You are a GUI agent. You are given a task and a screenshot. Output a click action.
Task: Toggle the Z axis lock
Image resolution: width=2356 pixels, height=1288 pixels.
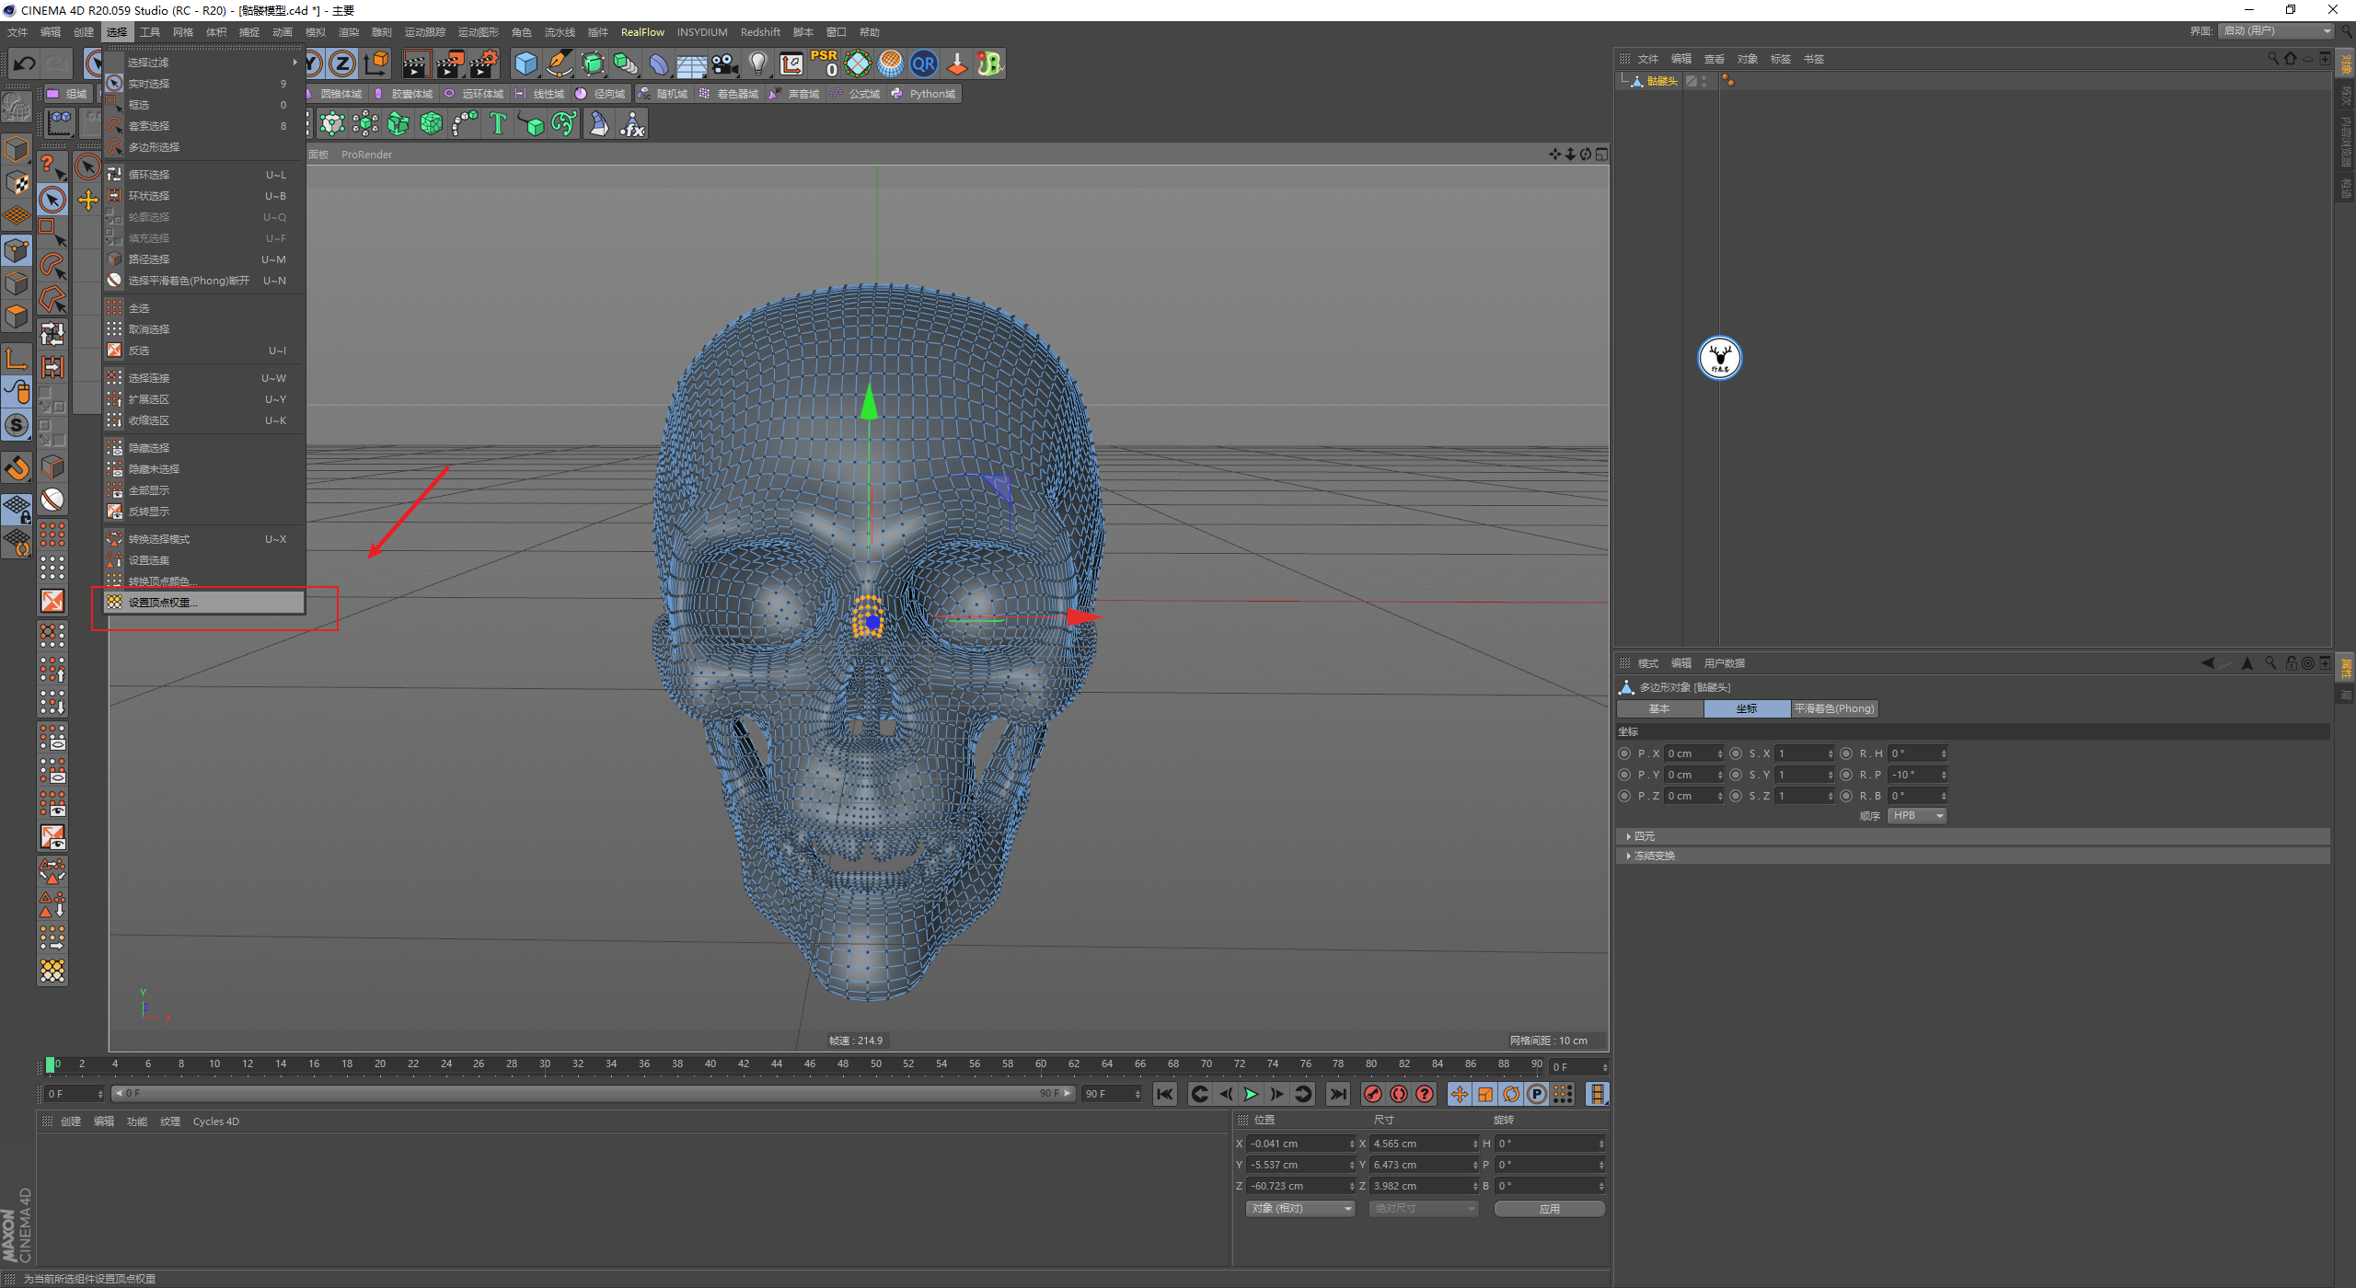tap(342, 63)
